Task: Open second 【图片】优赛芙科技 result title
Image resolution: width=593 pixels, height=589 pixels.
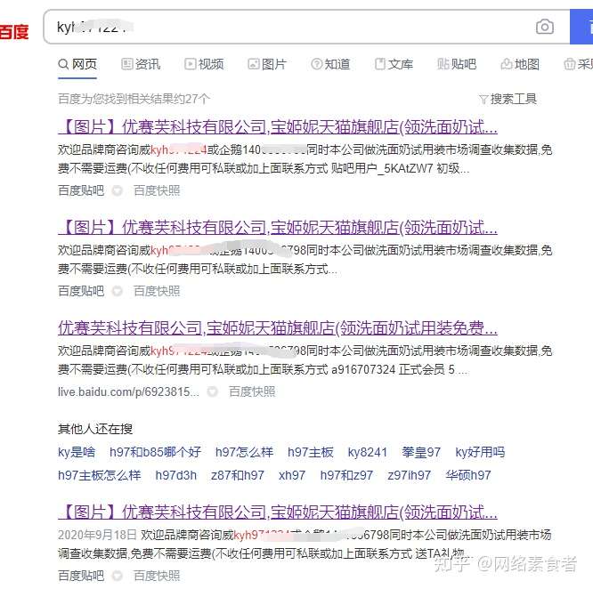Action: (x=278, y=228)
